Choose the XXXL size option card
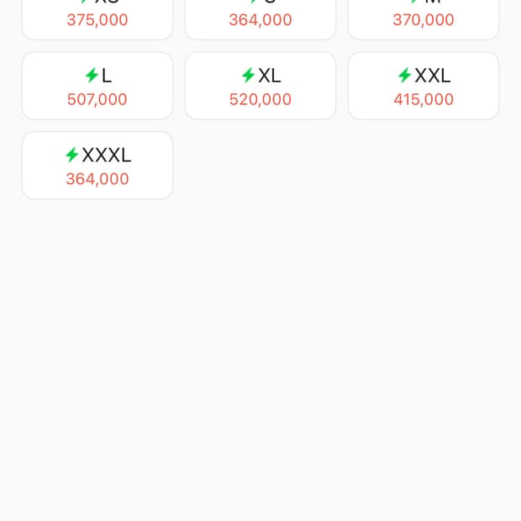Image resolution: width=521 pixels, height=521 pixels. [97, 166]
